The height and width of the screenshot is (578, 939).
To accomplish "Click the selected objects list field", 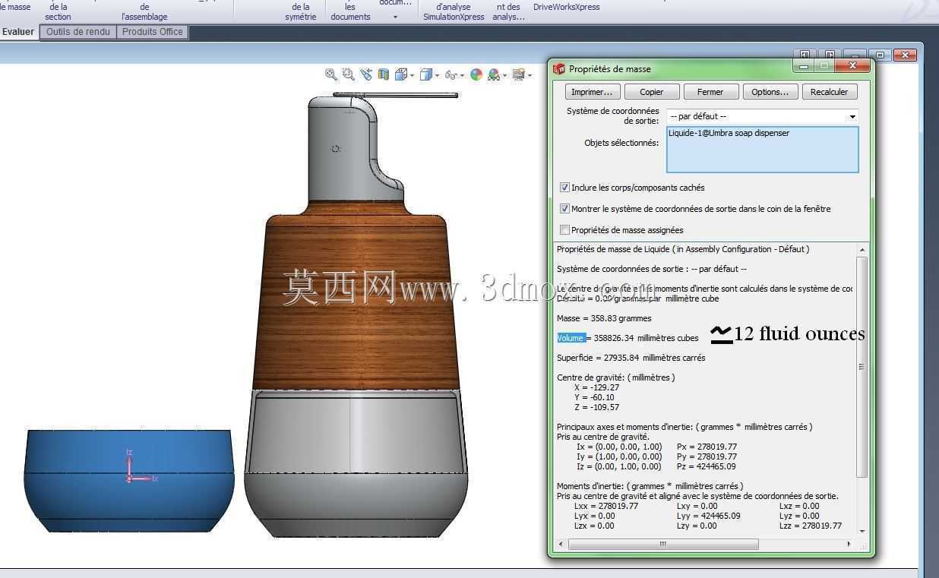I will pos(762,150).
